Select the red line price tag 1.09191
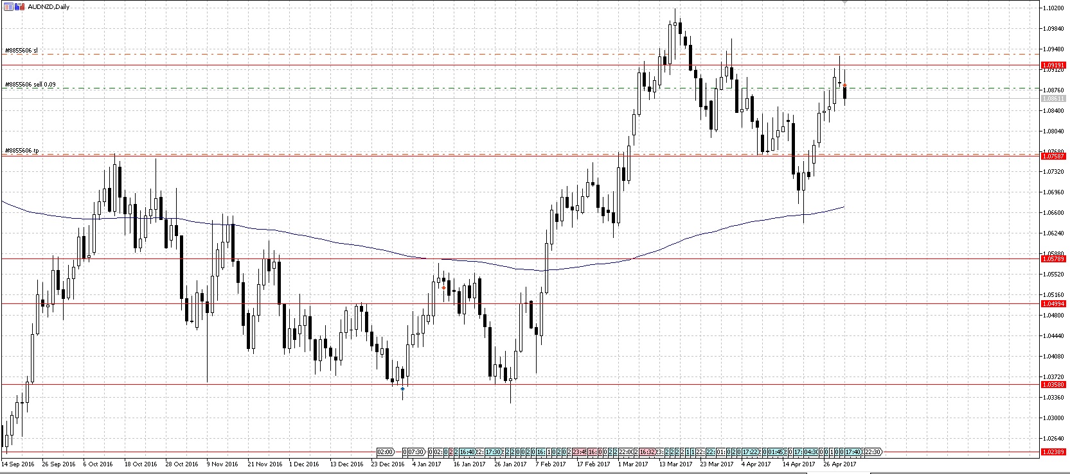This screenshot has width=1070, height=474. [1053, 65]
